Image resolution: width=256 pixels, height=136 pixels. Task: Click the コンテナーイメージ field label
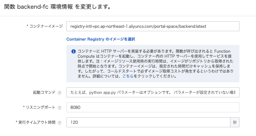46,26
